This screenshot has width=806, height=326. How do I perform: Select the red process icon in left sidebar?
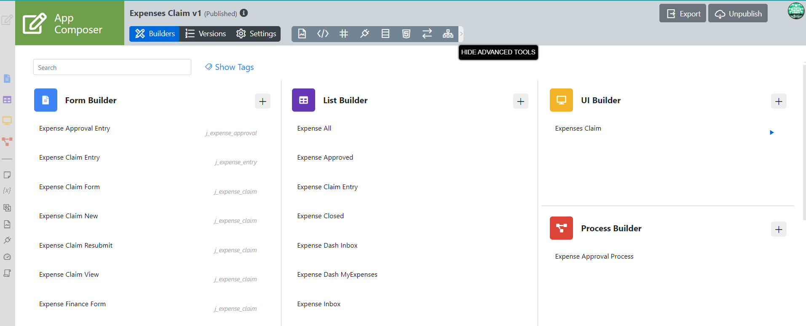coord(7,142)
